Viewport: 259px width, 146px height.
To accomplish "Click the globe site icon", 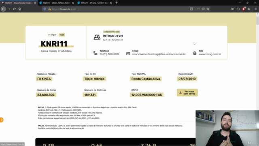I will point(195,53).
